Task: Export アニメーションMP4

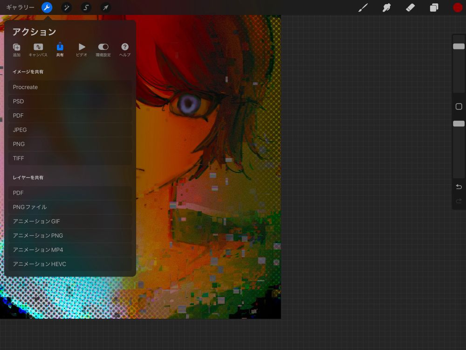Action: (x=70, y=250)
